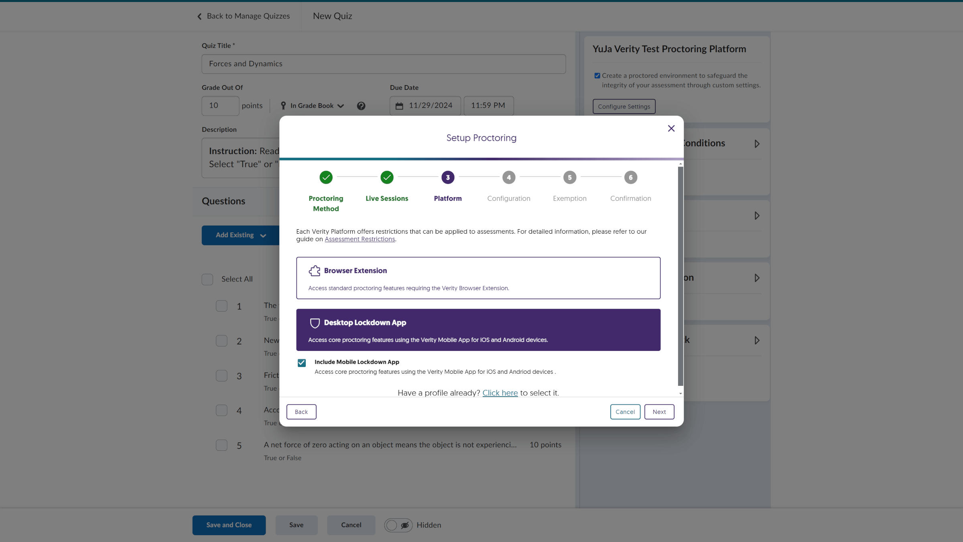Click the hidden eye-slash icon in toggle

[x=405, y=525]
